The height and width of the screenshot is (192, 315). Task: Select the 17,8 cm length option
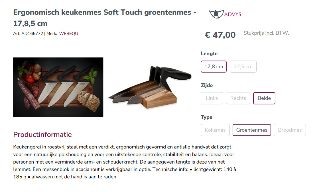tap(214, 66)
